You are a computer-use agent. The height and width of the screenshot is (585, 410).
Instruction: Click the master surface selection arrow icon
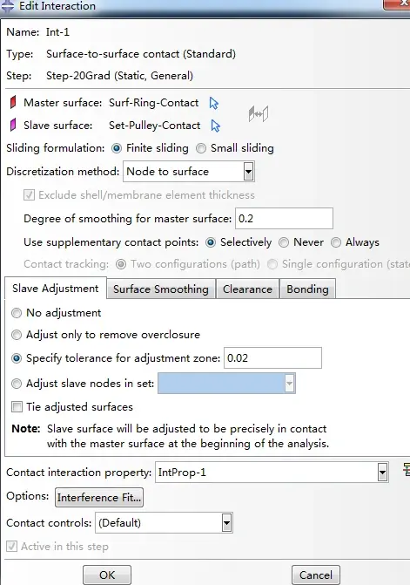214,103
